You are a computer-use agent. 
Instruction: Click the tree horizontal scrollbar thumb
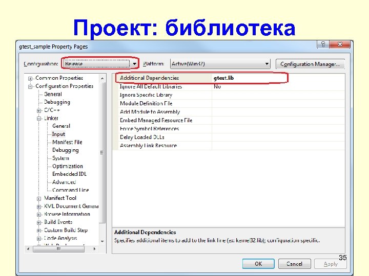click(x=59, y=249)
